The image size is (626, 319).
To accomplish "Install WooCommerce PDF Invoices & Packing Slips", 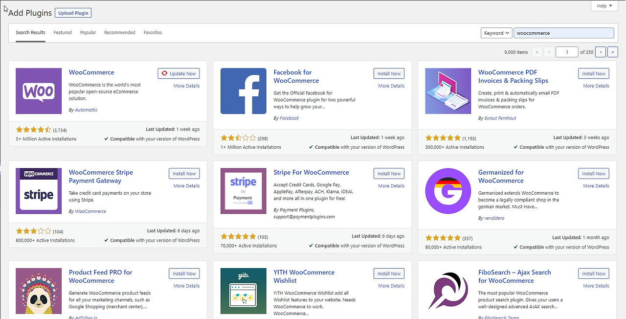I will click(594, 73).
